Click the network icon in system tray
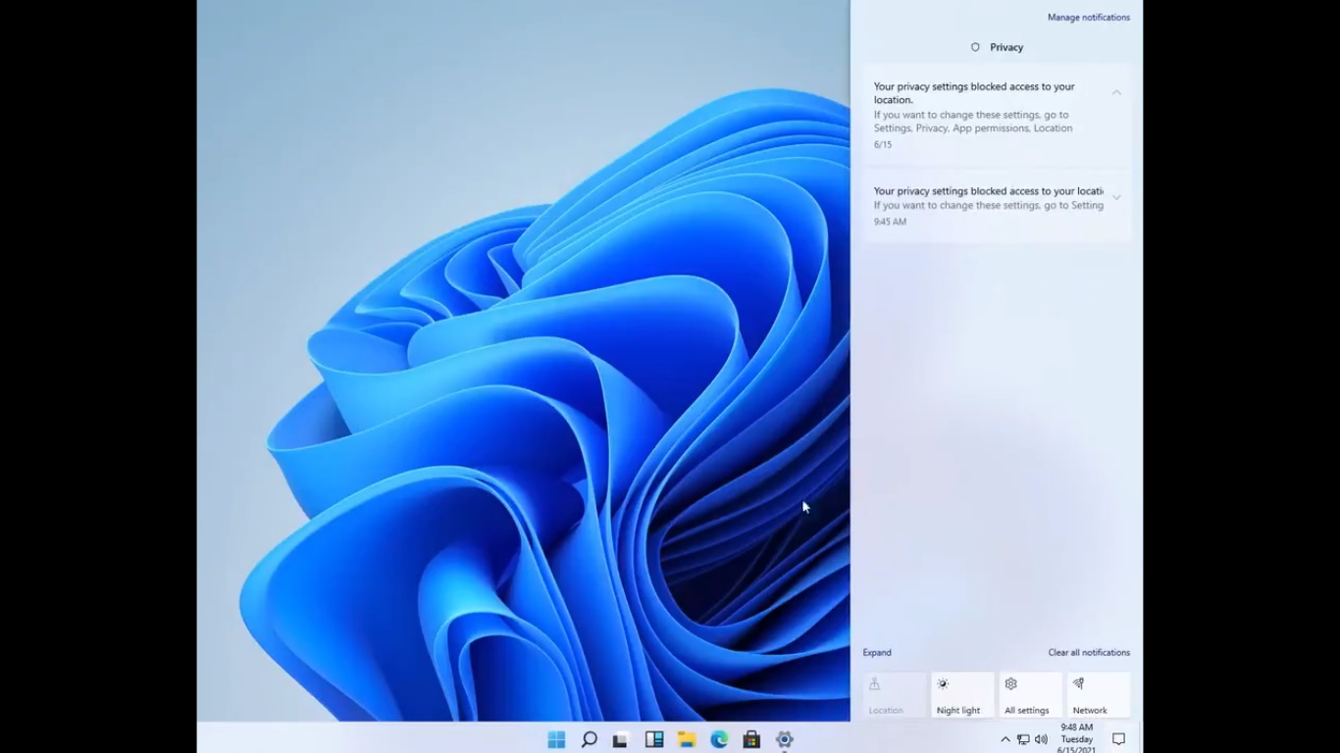 tap(1023, 739)
